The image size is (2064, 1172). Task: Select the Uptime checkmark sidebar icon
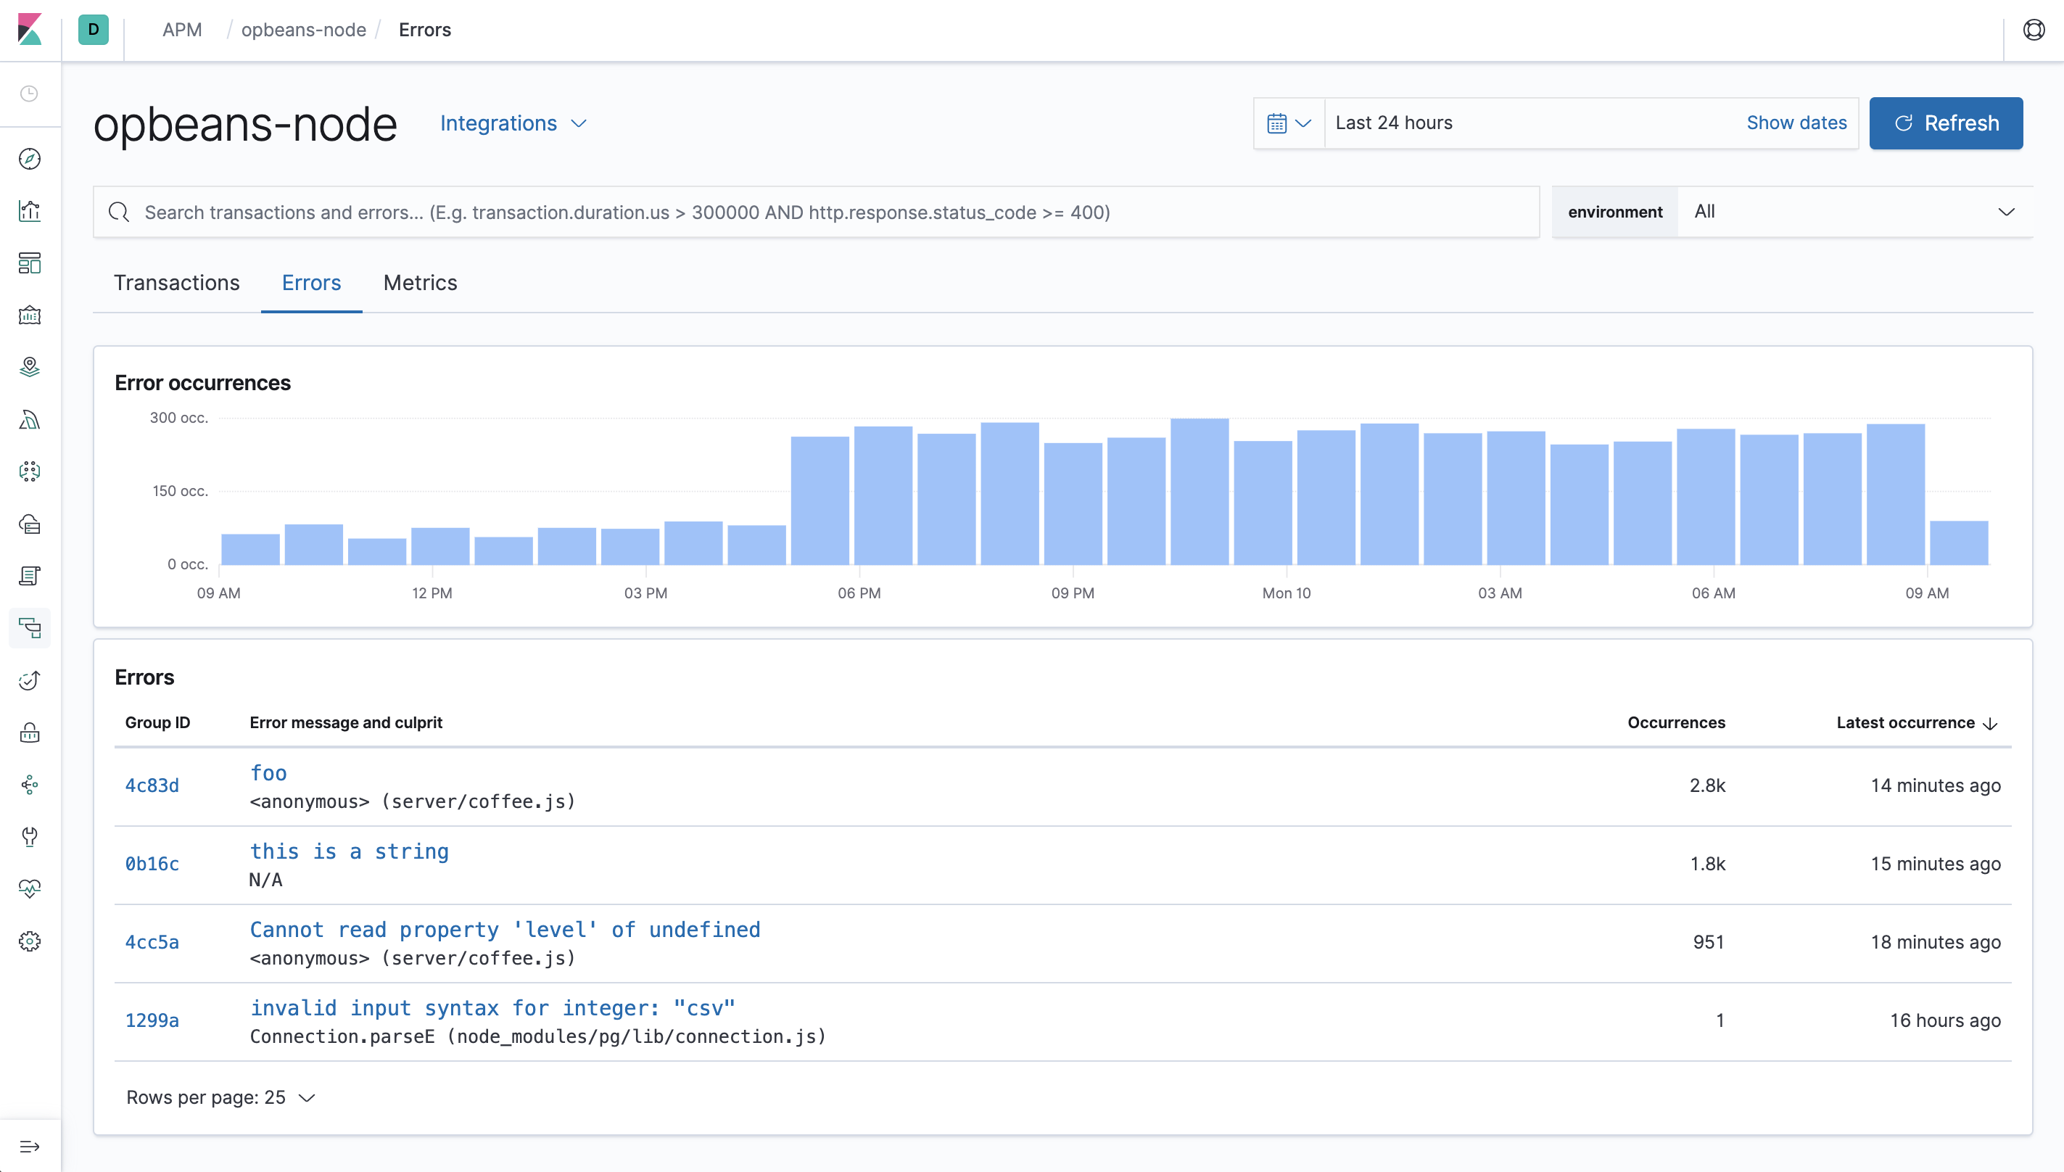[30, 680]
